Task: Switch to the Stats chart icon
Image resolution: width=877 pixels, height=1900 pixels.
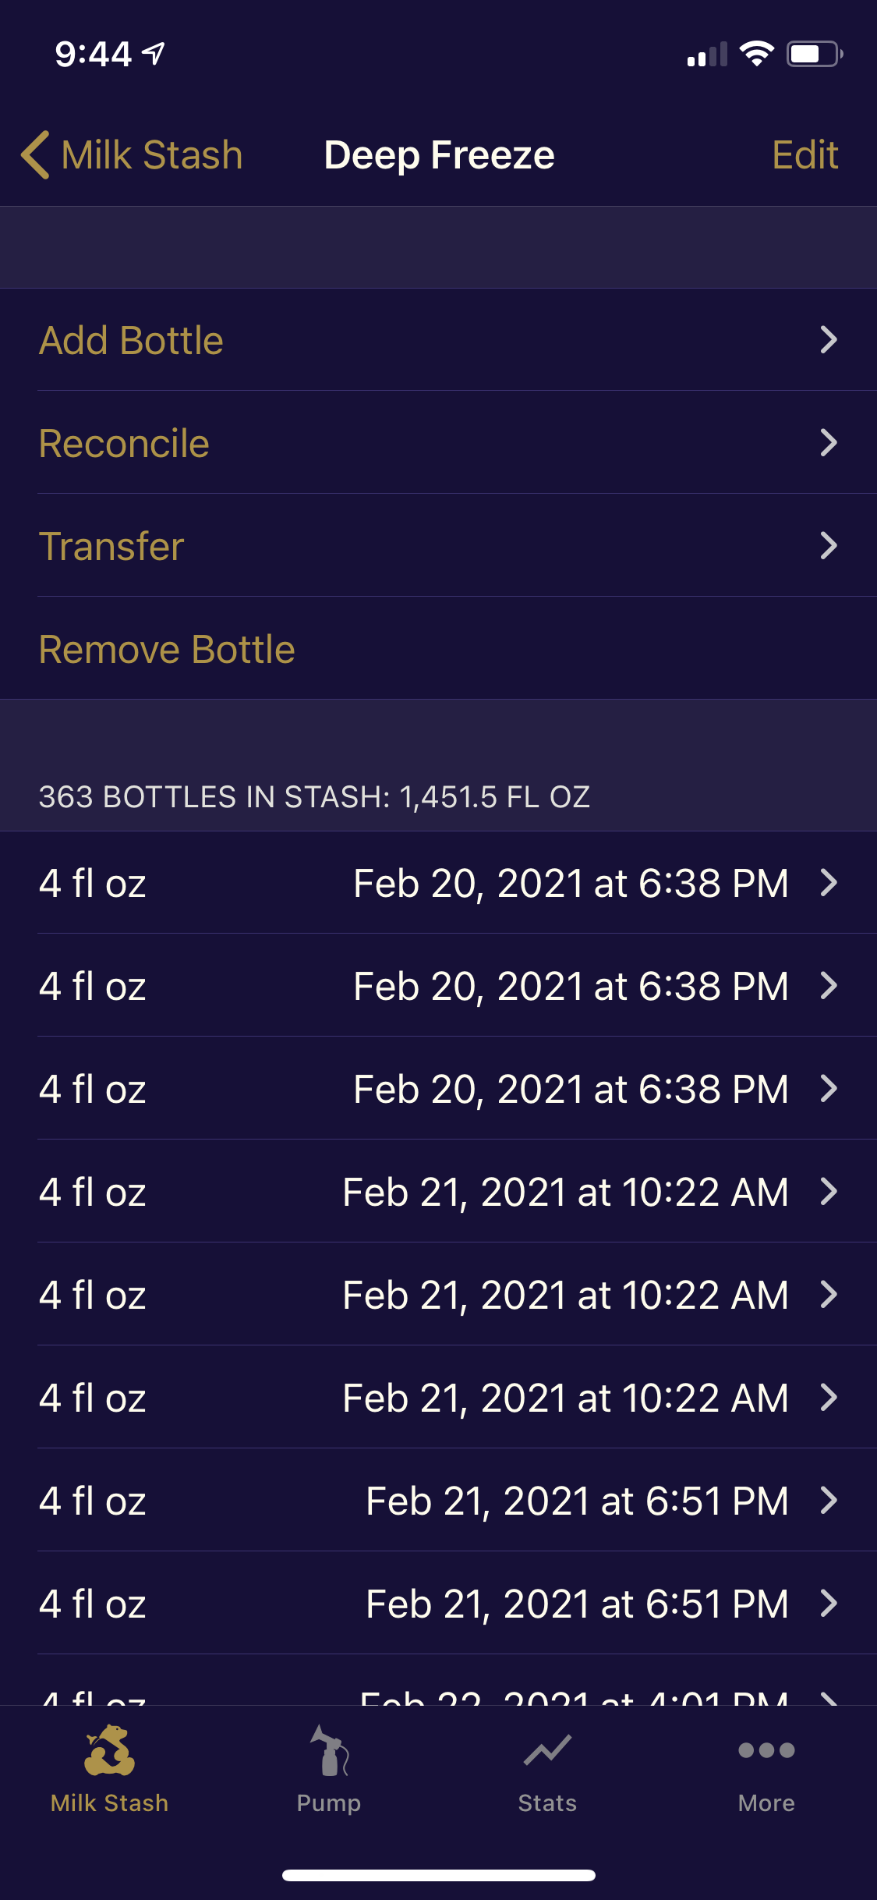Action: click(547, 1750)
